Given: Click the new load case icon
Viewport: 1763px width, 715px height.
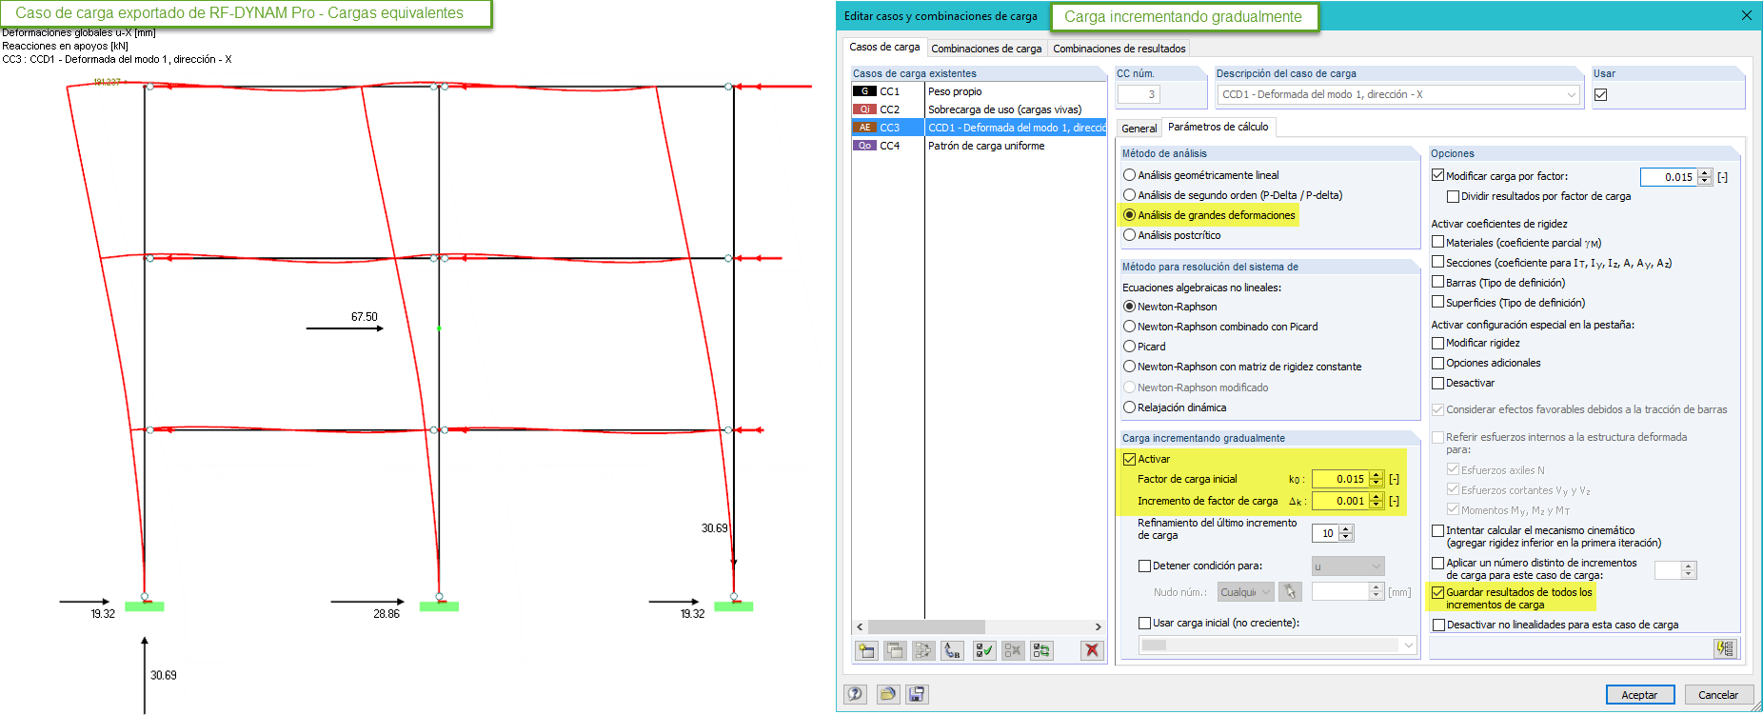Looking at the screenshot, I should [x=866, y=650].
